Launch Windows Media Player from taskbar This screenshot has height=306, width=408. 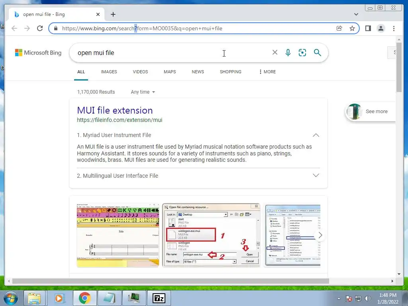pos(59,298)
